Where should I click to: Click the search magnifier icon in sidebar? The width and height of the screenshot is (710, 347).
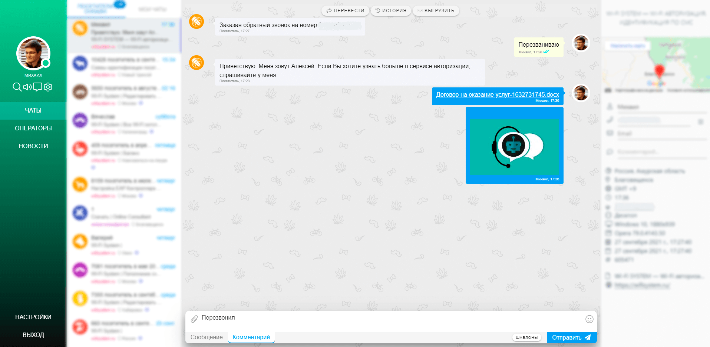click(x=17, y=87)
